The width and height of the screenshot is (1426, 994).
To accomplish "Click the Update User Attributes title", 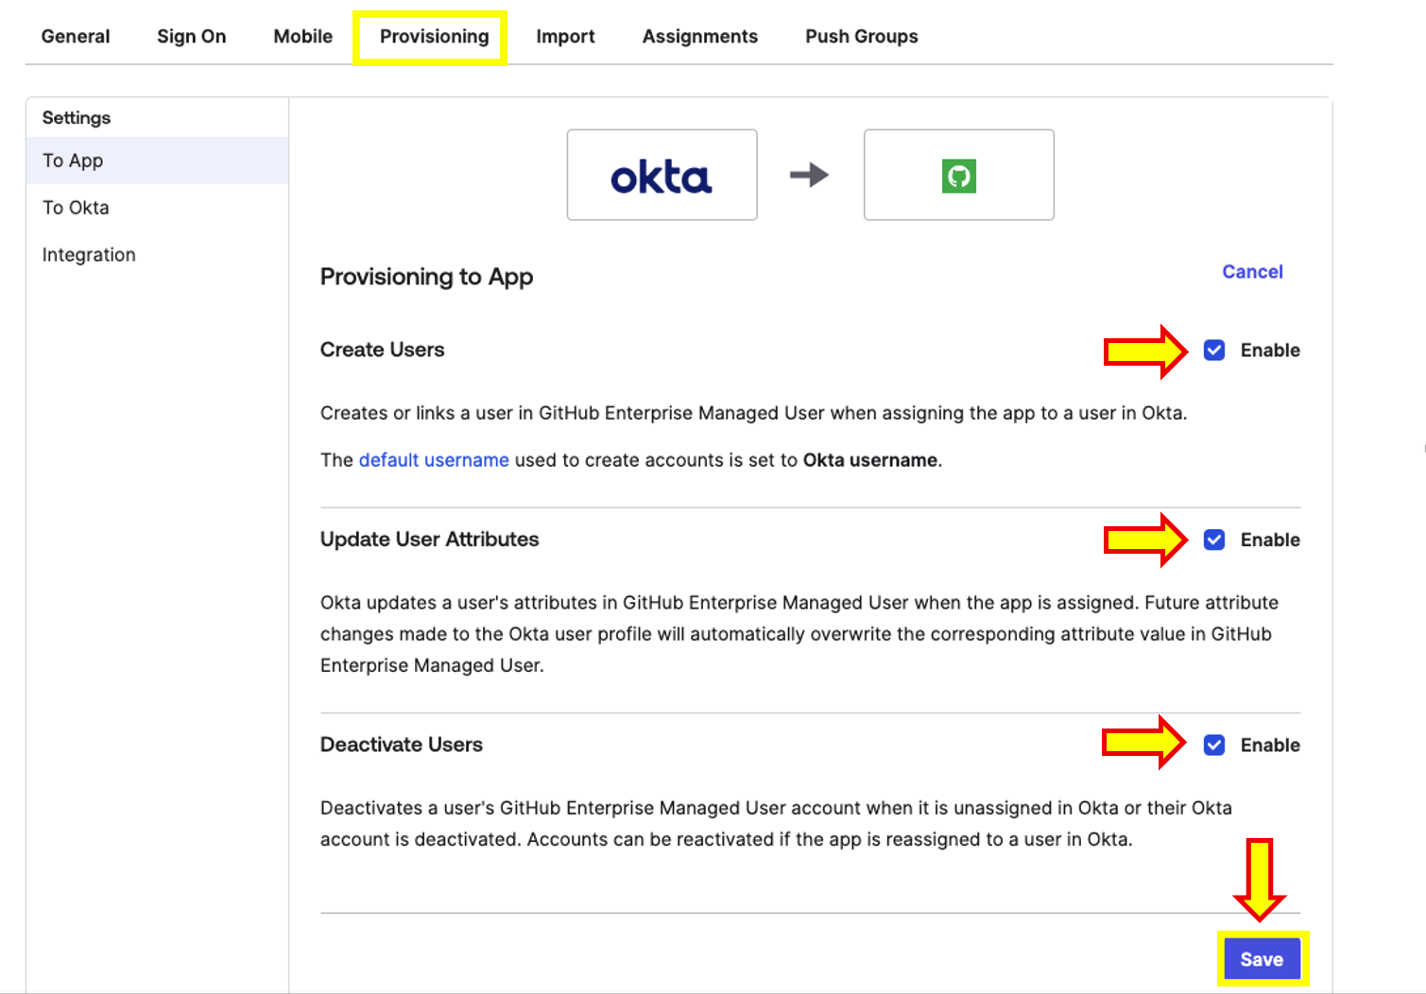I will [x=429, y=540].
